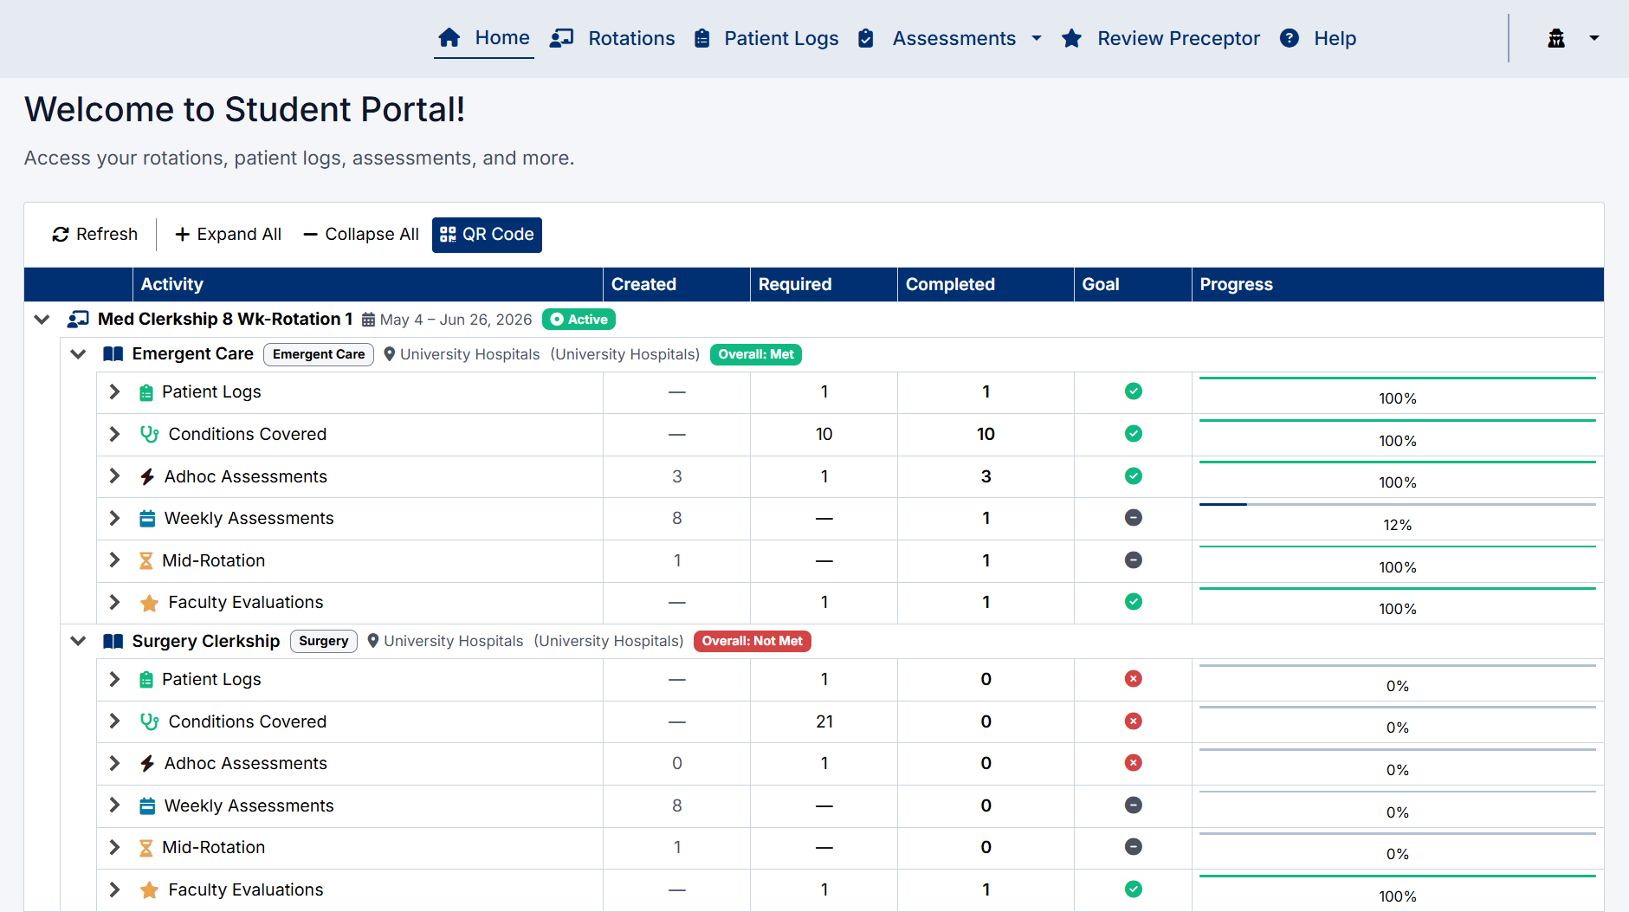Expand Surgery Clerkship Faculty Evaluations row
This screenshot has height=912, width=1629.
coord(114,889)
